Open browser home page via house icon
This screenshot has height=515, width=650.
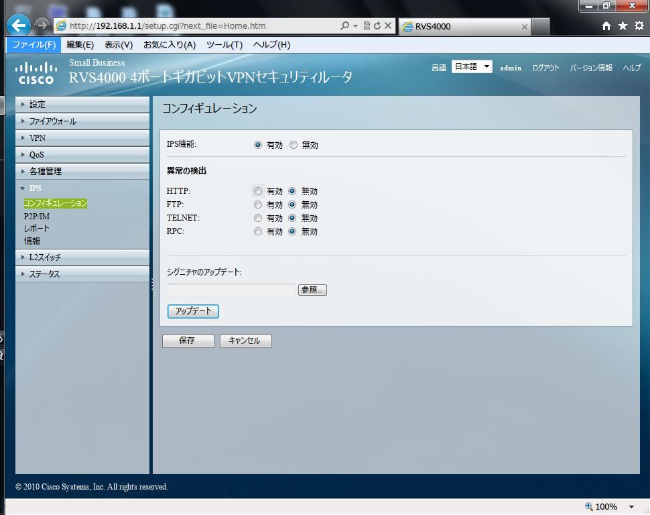606,26
